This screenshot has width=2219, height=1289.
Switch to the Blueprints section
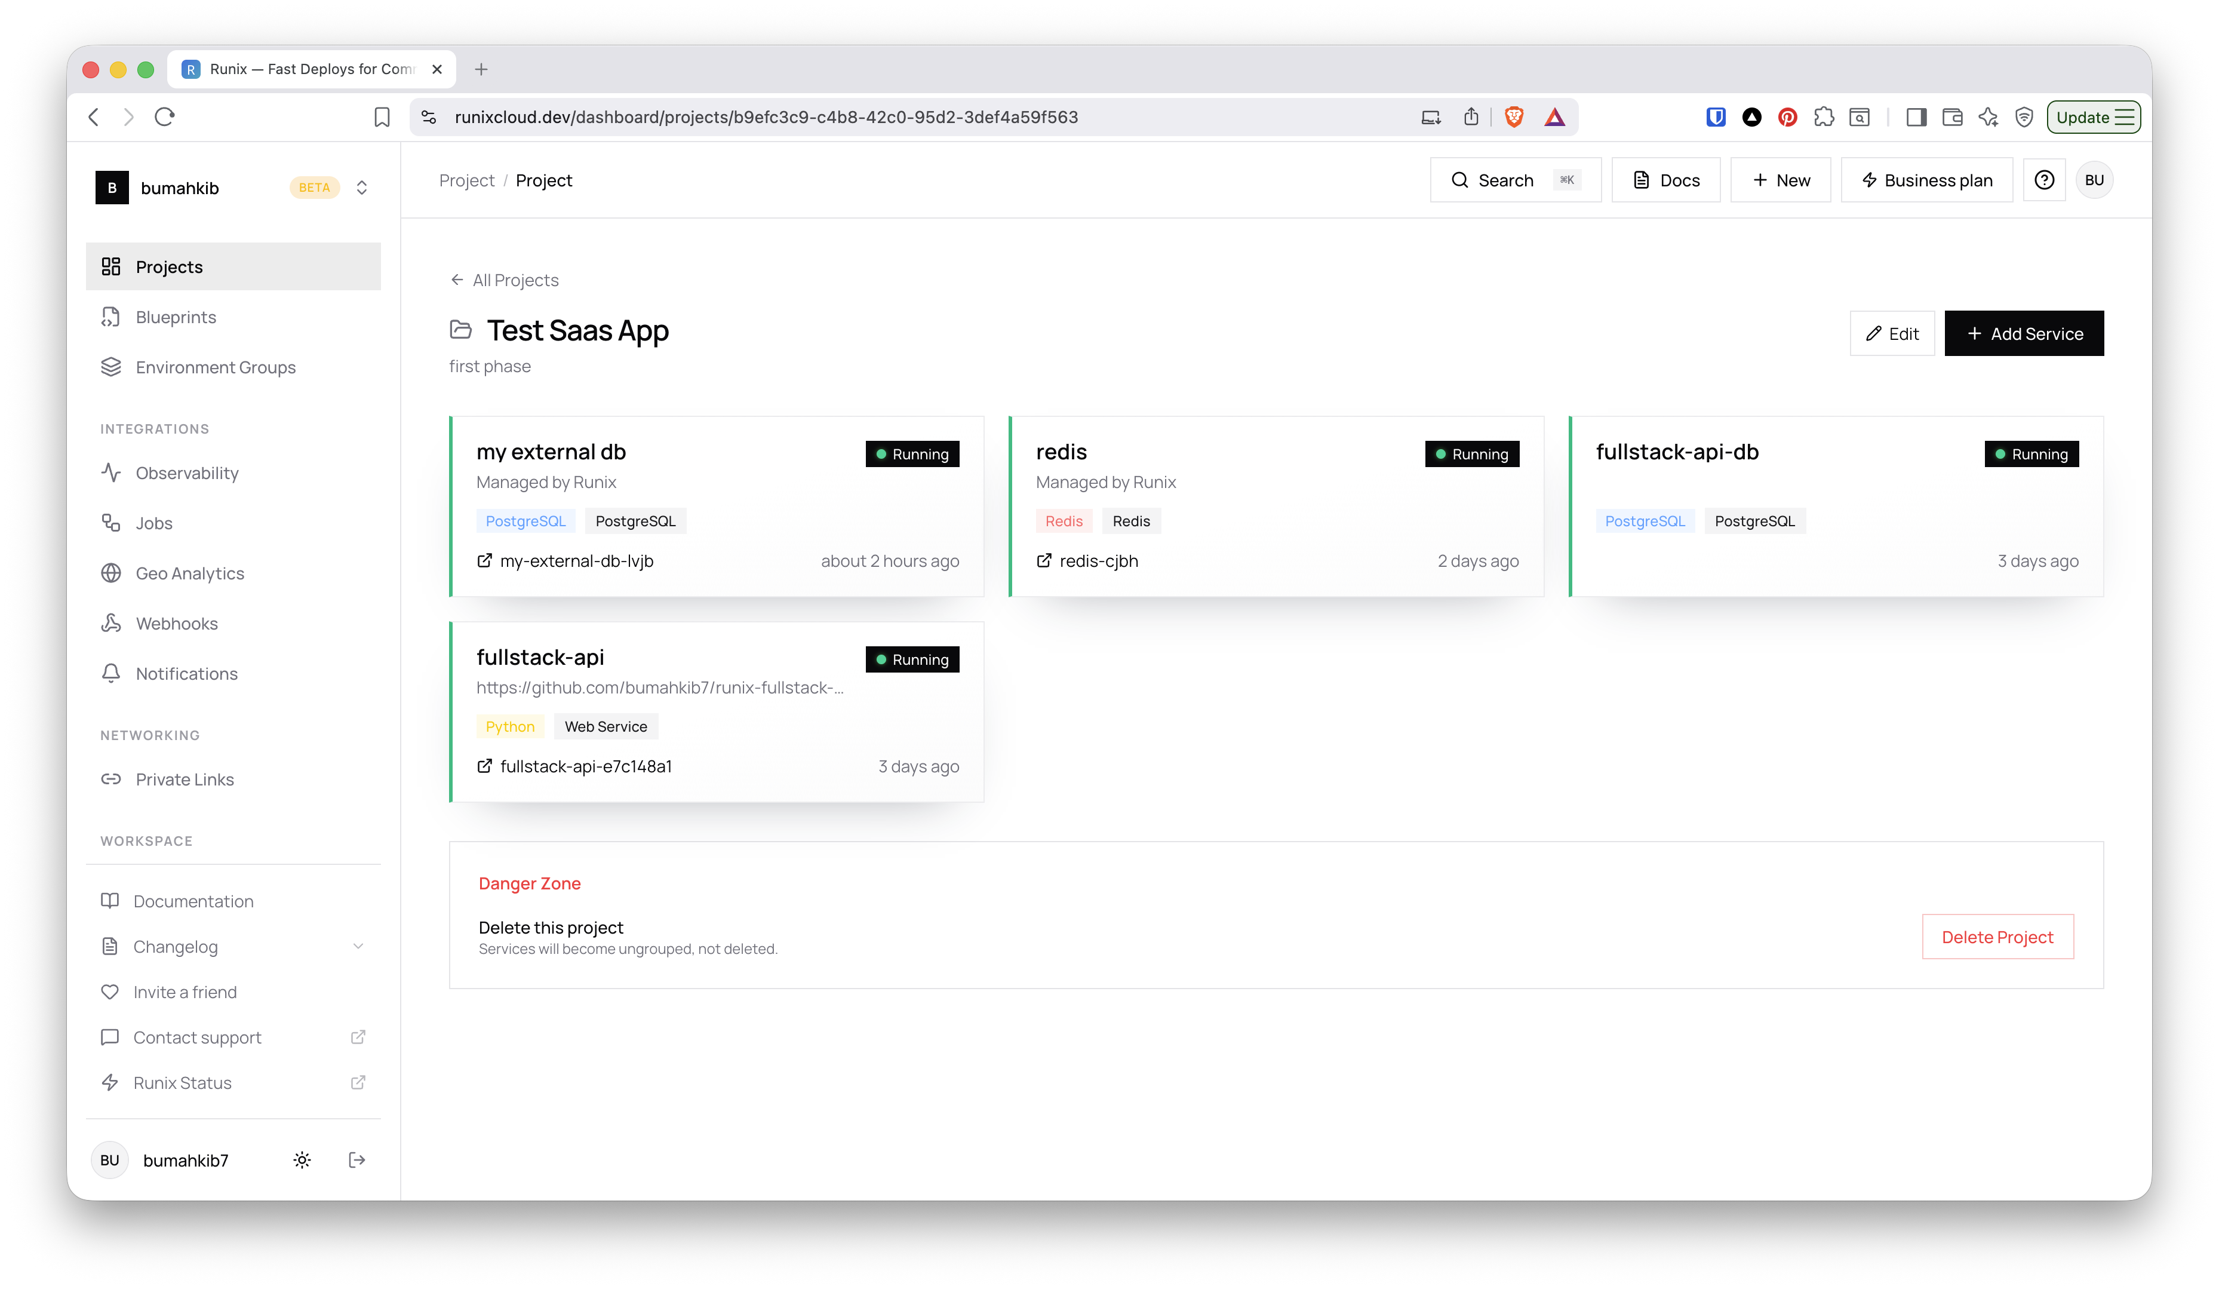click(175, 317)
